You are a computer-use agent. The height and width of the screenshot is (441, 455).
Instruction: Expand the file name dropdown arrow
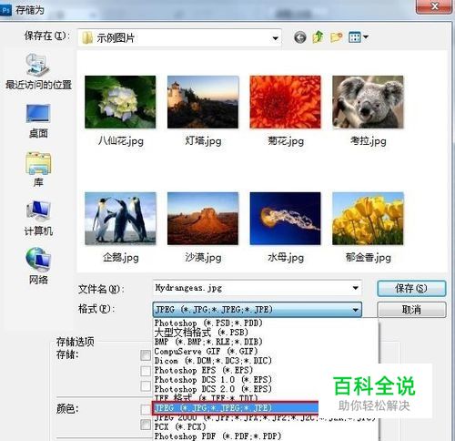click(355, 288)
